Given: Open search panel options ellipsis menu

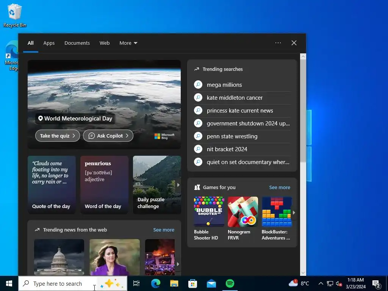Looking at the screenshot, I should (278, 43).
